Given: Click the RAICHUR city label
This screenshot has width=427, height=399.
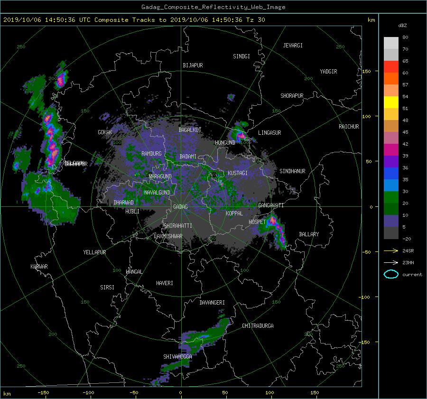Looking at the screenshot, I should click(x=349, y=127).
